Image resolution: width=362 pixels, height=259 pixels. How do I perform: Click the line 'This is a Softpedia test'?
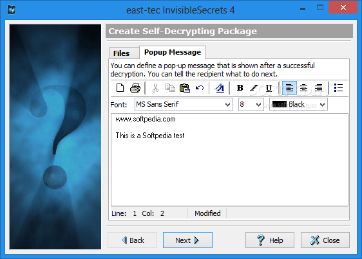pyautogui.click(x=150, y=136)
